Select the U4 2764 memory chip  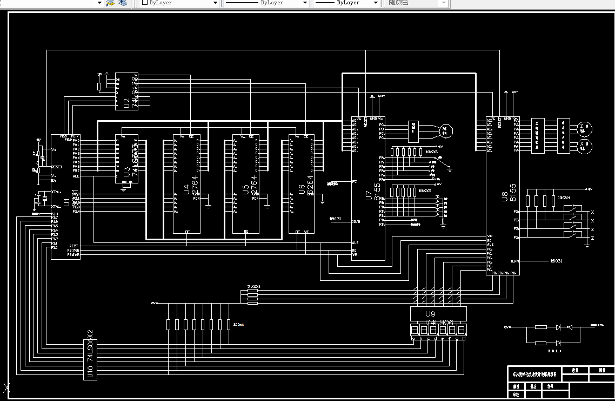[x=186, y=184]
